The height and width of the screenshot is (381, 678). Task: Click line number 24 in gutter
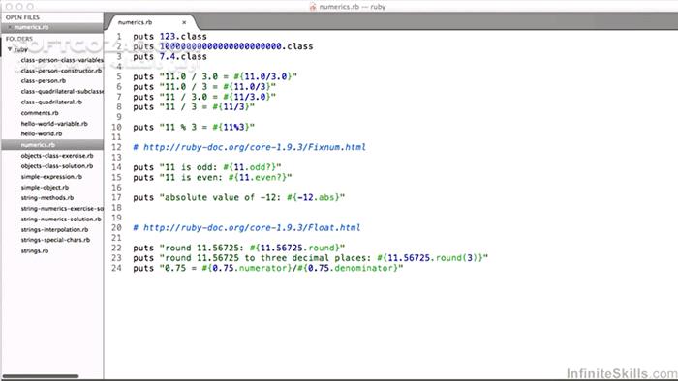pyautogui.click(x=117, y=268)
